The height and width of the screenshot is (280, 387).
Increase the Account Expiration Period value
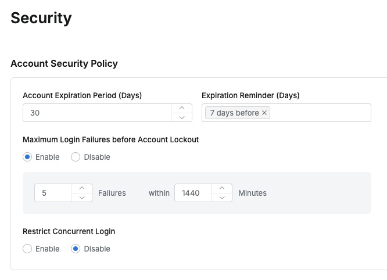(182, 108)
